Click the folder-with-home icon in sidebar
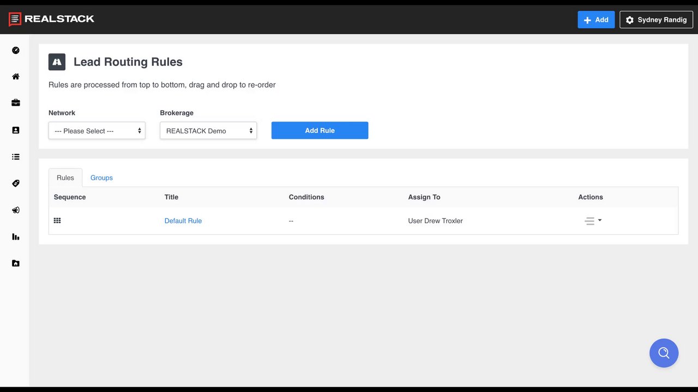 pyautogui.click(x=16, y=264)
